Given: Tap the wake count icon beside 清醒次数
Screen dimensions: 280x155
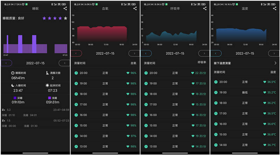Looking at the screenshot, I should [x=47, y=73].
